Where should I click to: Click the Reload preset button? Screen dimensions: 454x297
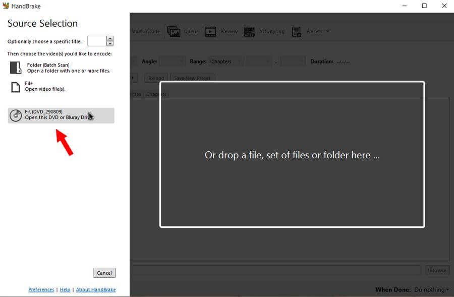point(156,77)
